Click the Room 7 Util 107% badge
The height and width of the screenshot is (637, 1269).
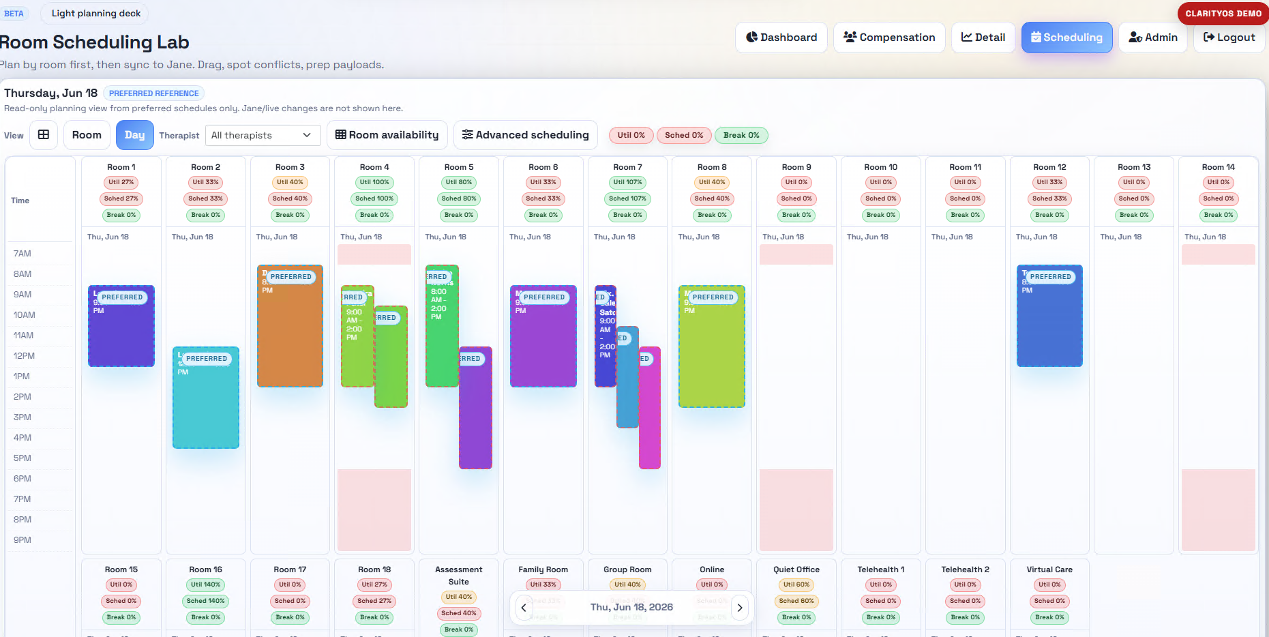(x=627, y=182)
